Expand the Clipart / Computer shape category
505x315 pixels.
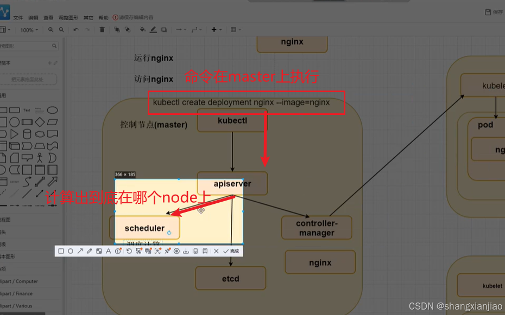pyautogui.click(x=19, y=281)
